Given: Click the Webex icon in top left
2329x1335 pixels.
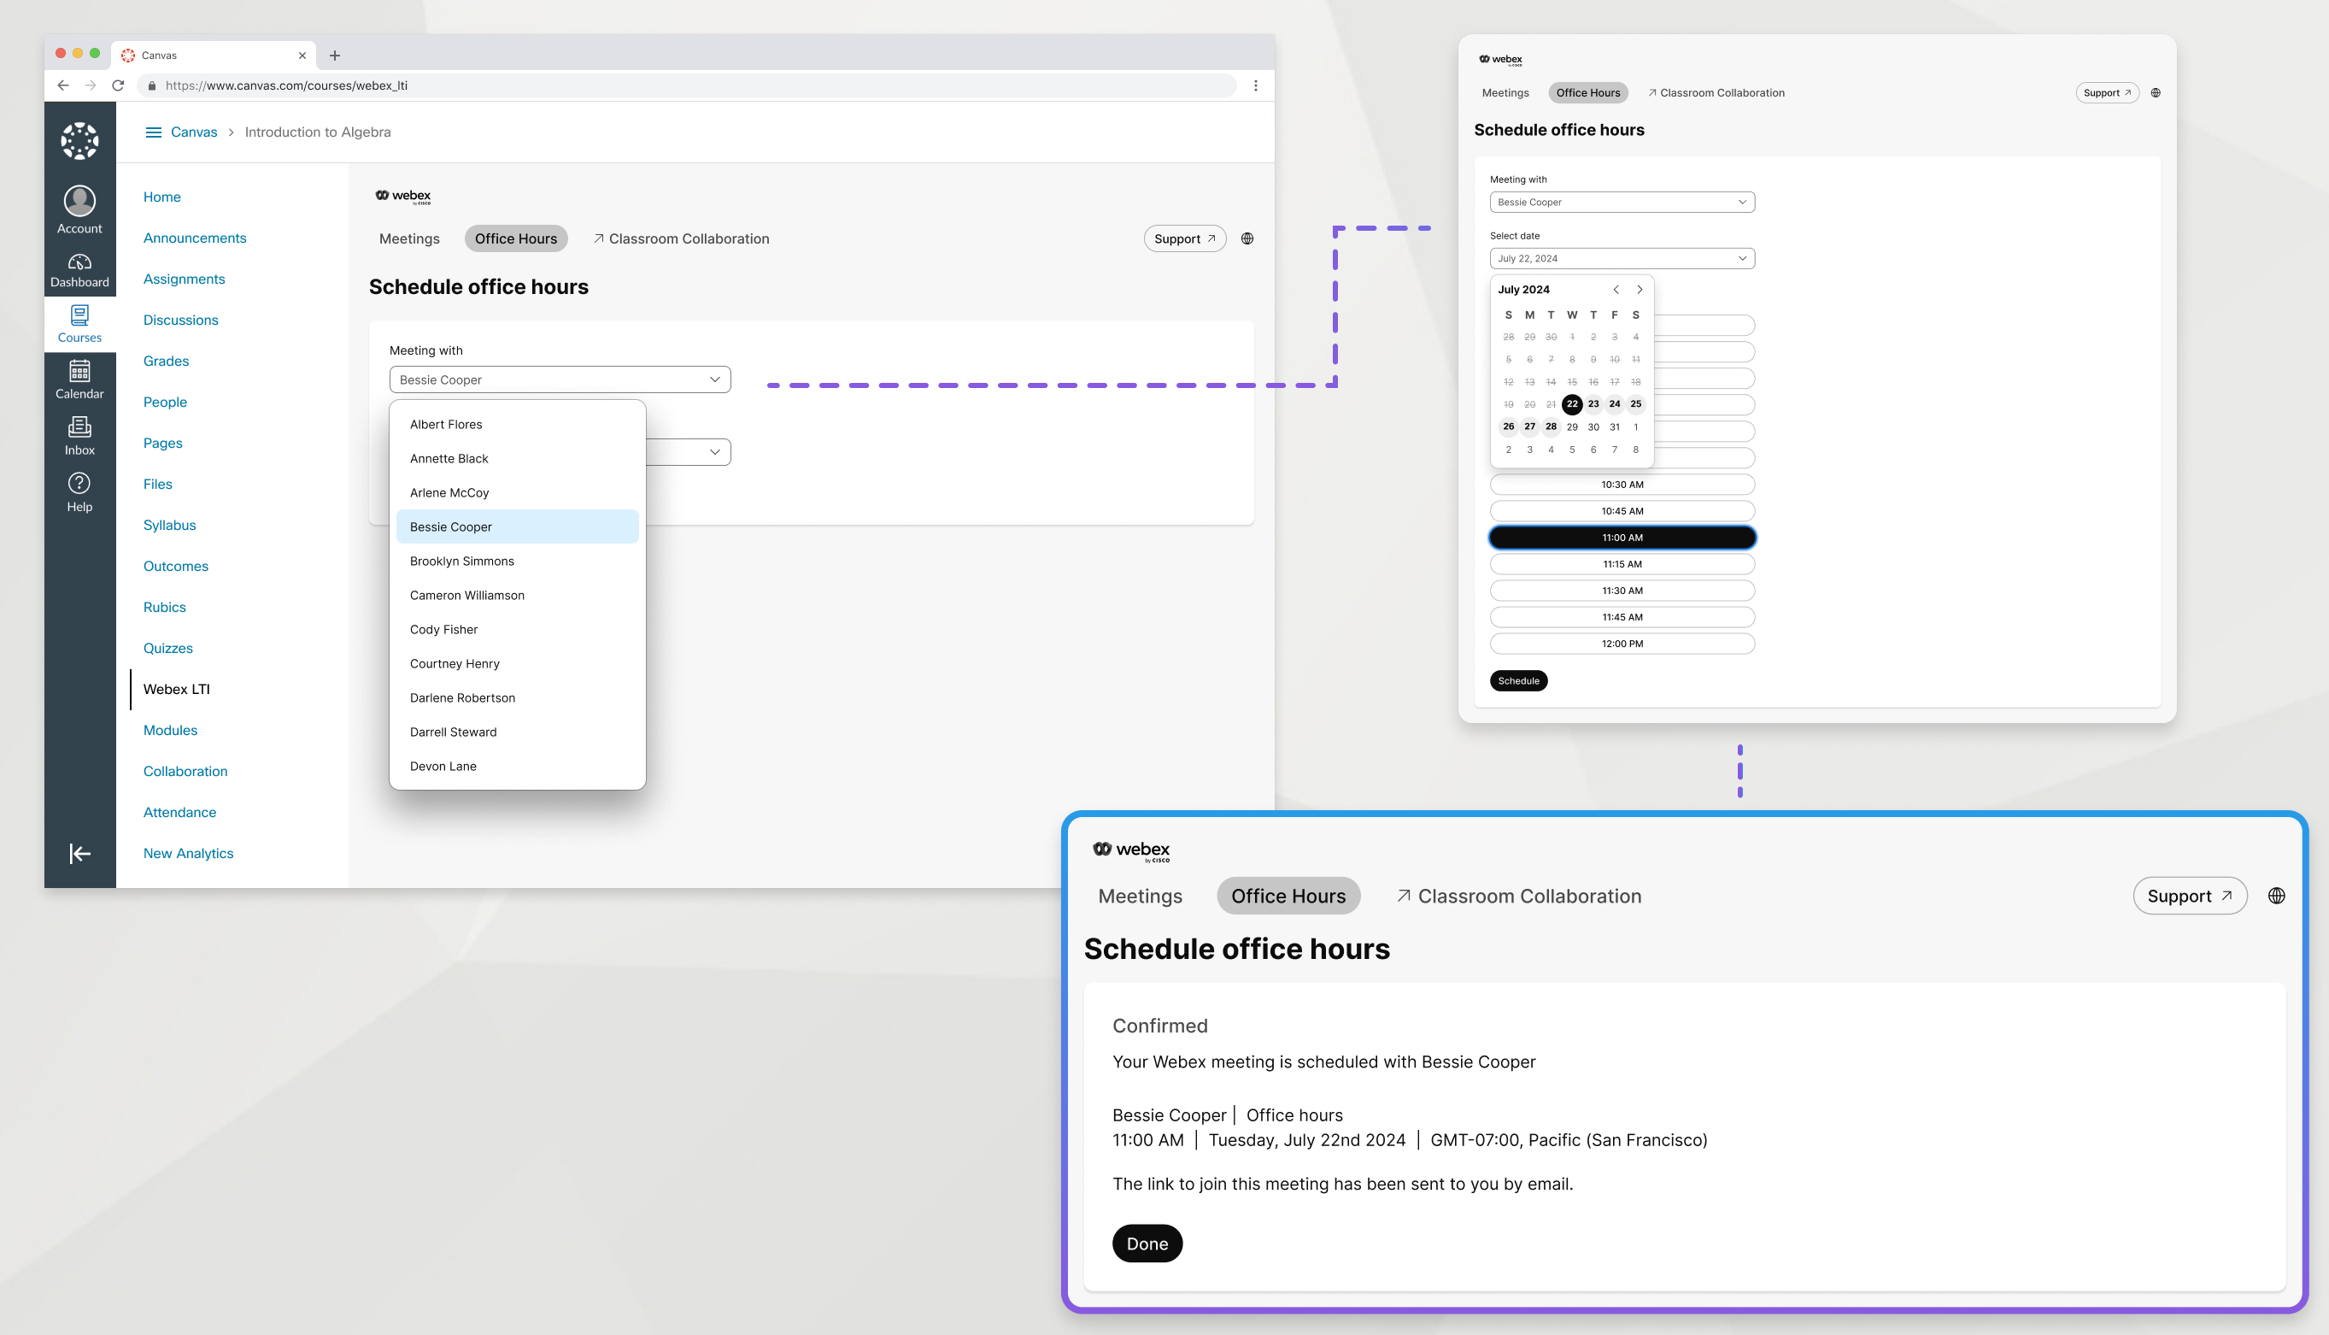Looking at the screenshot, I should click(x=400, y=195).
